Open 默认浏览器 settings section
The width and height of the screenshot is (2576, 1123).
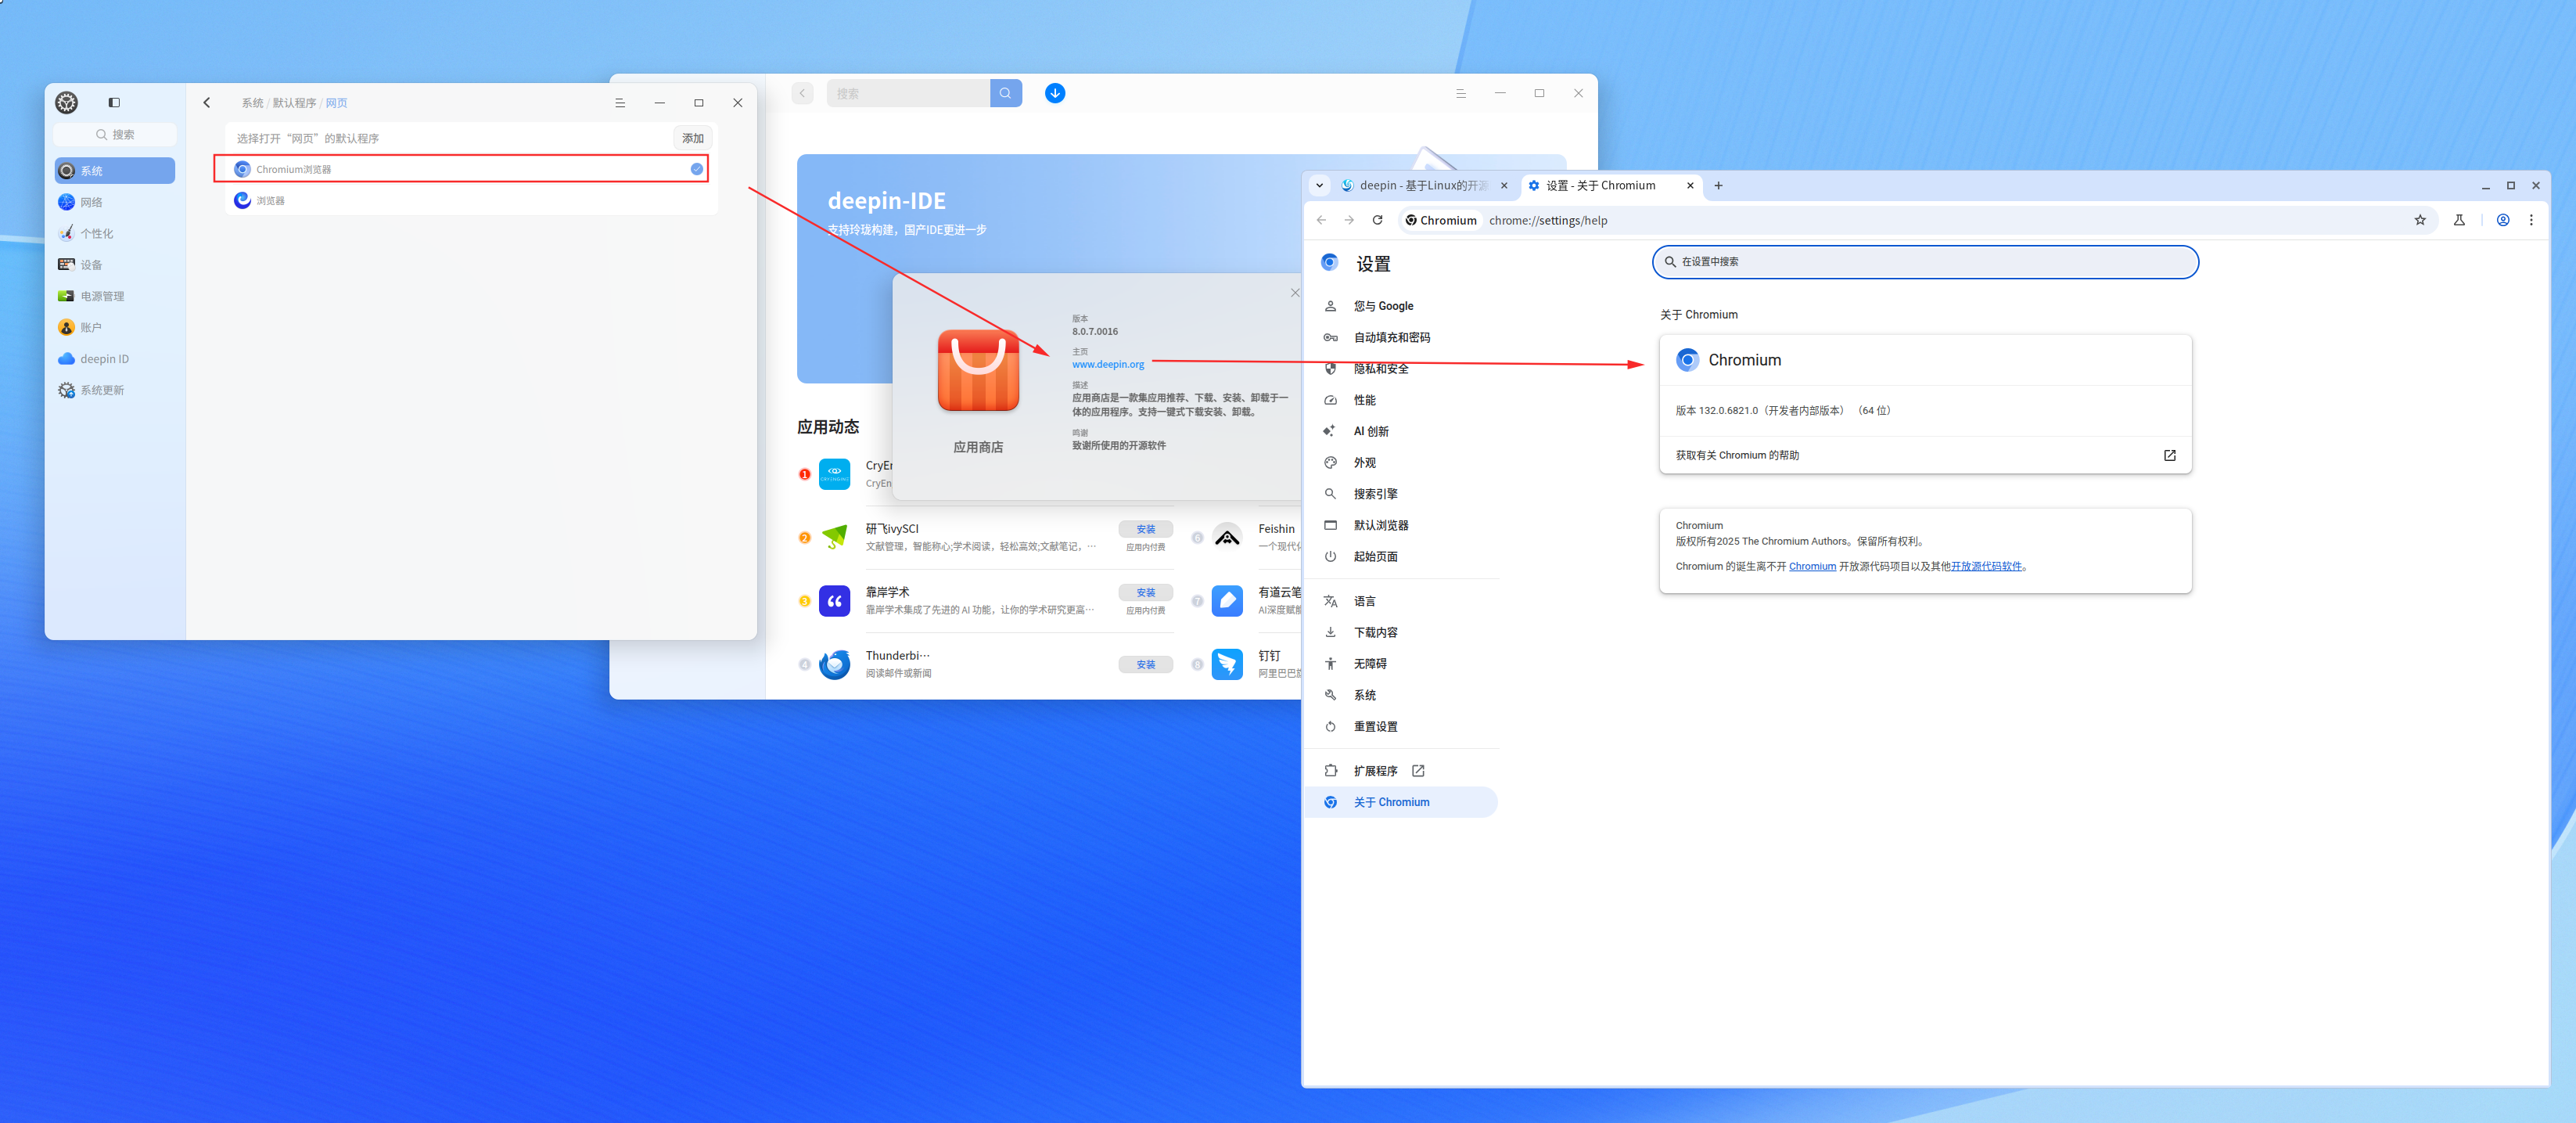1380,525
